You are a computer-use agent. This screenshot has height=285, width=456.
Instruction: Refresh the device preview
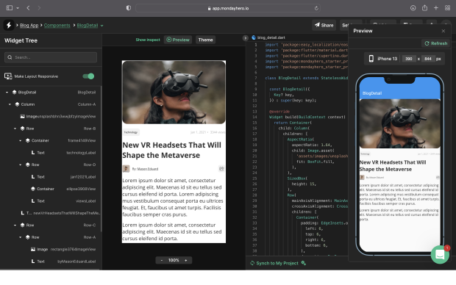click(435, 43)
